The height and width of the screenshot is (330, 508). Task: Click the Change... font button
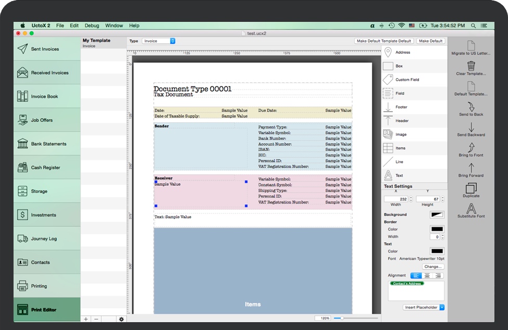433,266
